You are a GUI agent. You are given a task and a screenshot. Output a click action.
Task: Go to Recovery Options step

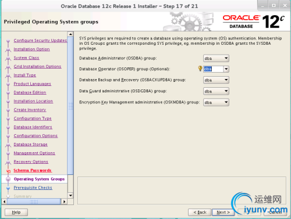click(x=31, y=161)
